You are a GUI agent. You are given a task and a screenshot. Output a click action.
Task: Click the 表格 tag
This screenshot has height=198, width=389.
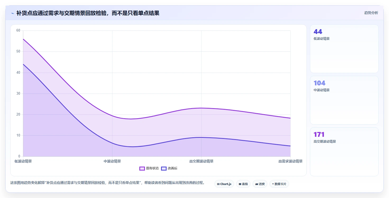[243, 184]
